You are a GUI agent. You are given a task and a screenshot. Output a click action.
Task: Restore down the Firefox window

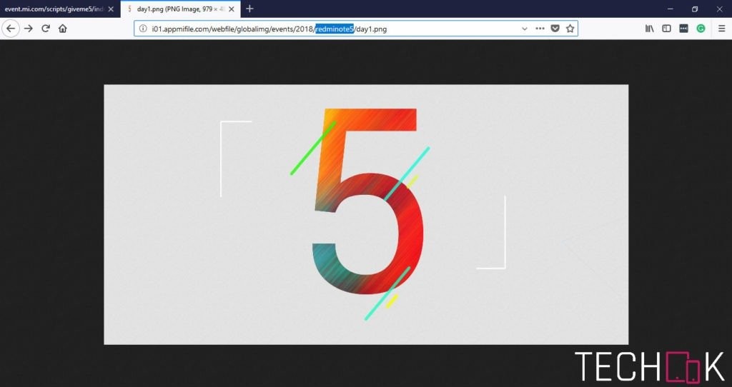[695, 9]
